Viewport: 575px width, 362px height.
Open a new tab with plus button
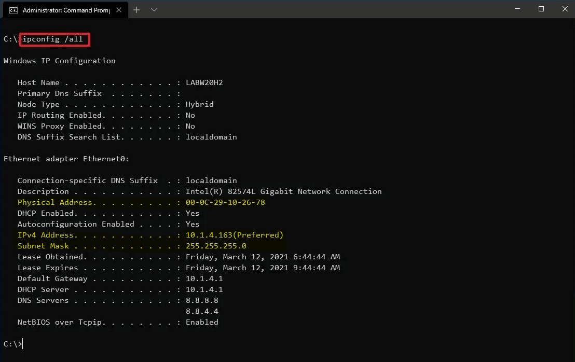(136, 10)
